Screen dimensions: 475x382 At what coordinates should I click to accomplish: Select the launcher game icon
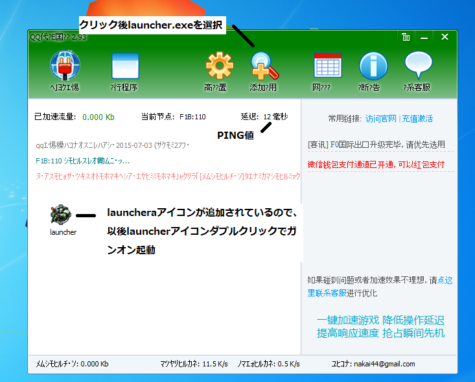(x=63, y=217)
